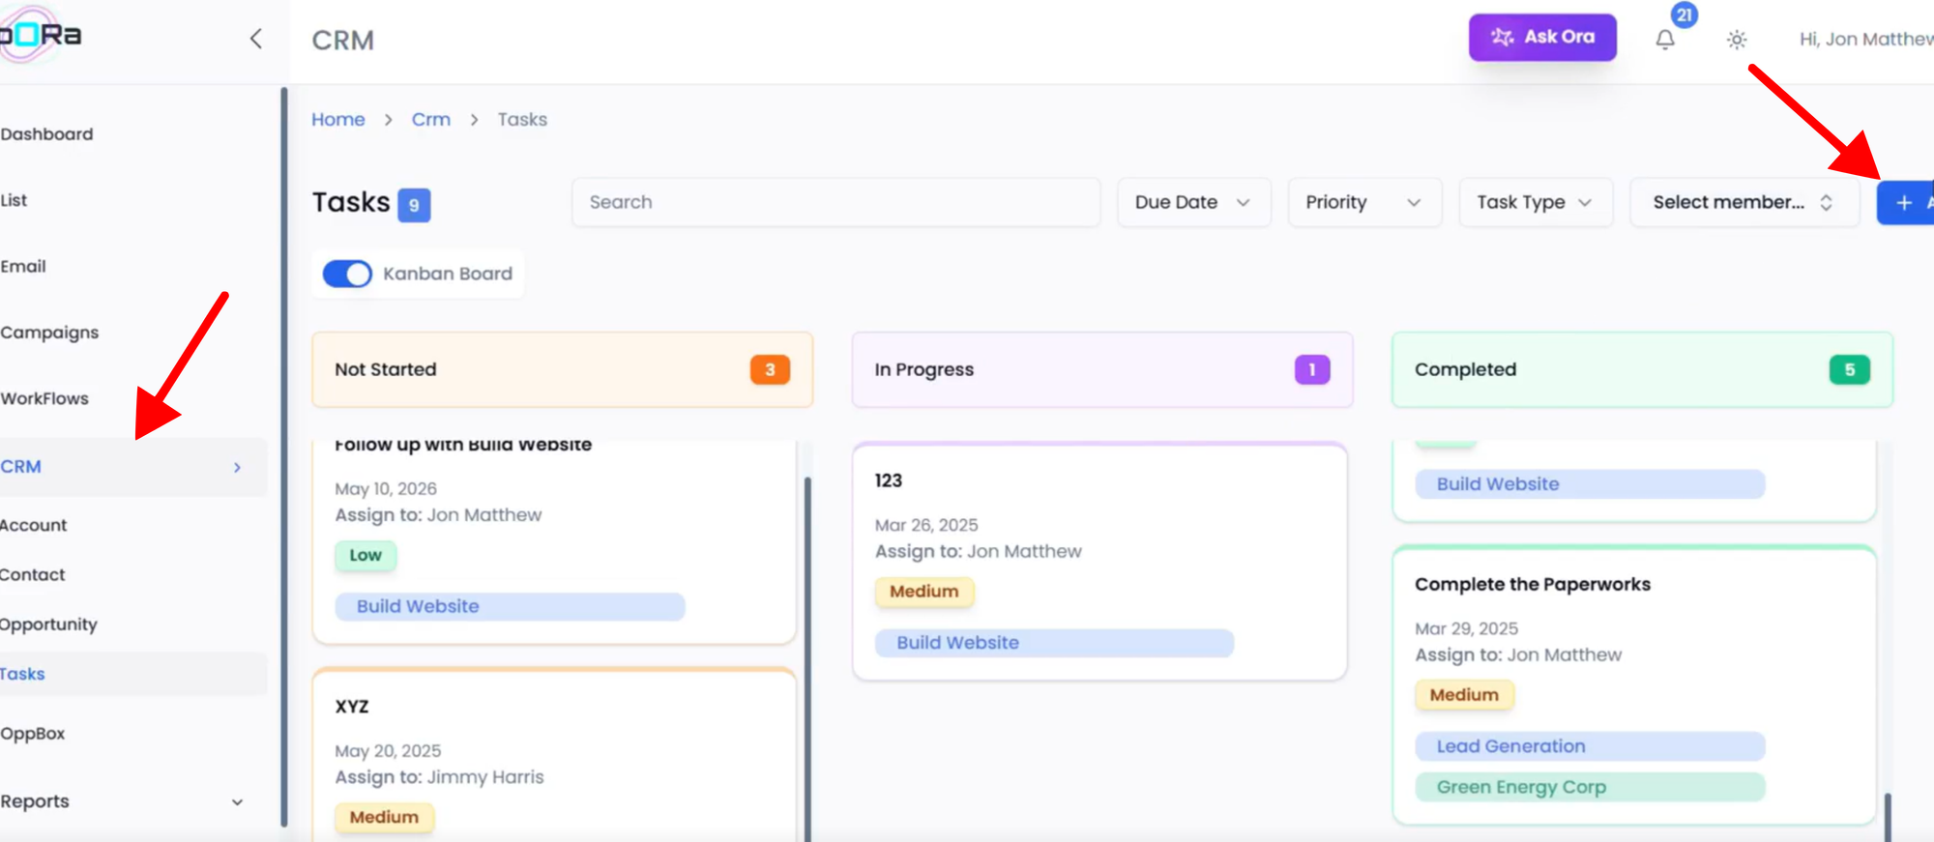1934x842 pixels.
Task: Expand the Task Type dropdown
Action: [1535, 202]
